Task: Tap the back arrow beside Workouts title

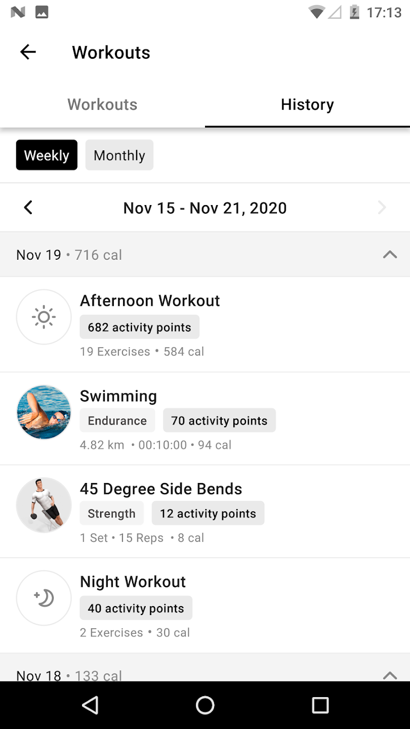Action: (28, 52)
